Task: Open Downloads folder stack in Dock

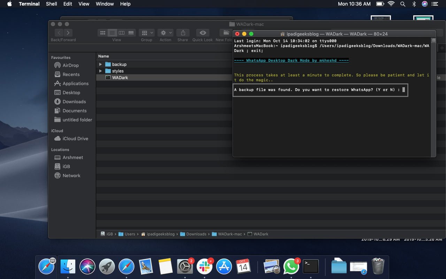Action: click(x=339, y=267)
